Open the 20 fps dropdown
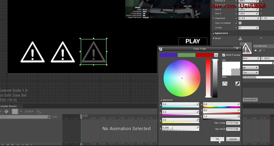This screenshot has width=274, height=146. pos(29,112)
